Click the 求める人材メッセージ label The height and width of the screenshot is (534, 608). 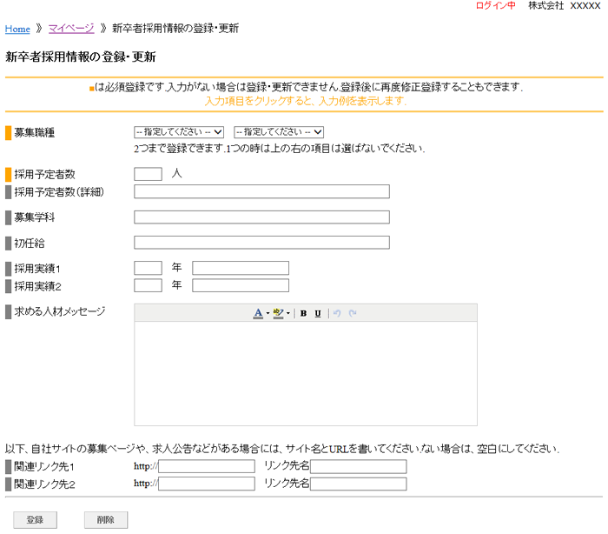pyautogui.click(x=60, y=311)
